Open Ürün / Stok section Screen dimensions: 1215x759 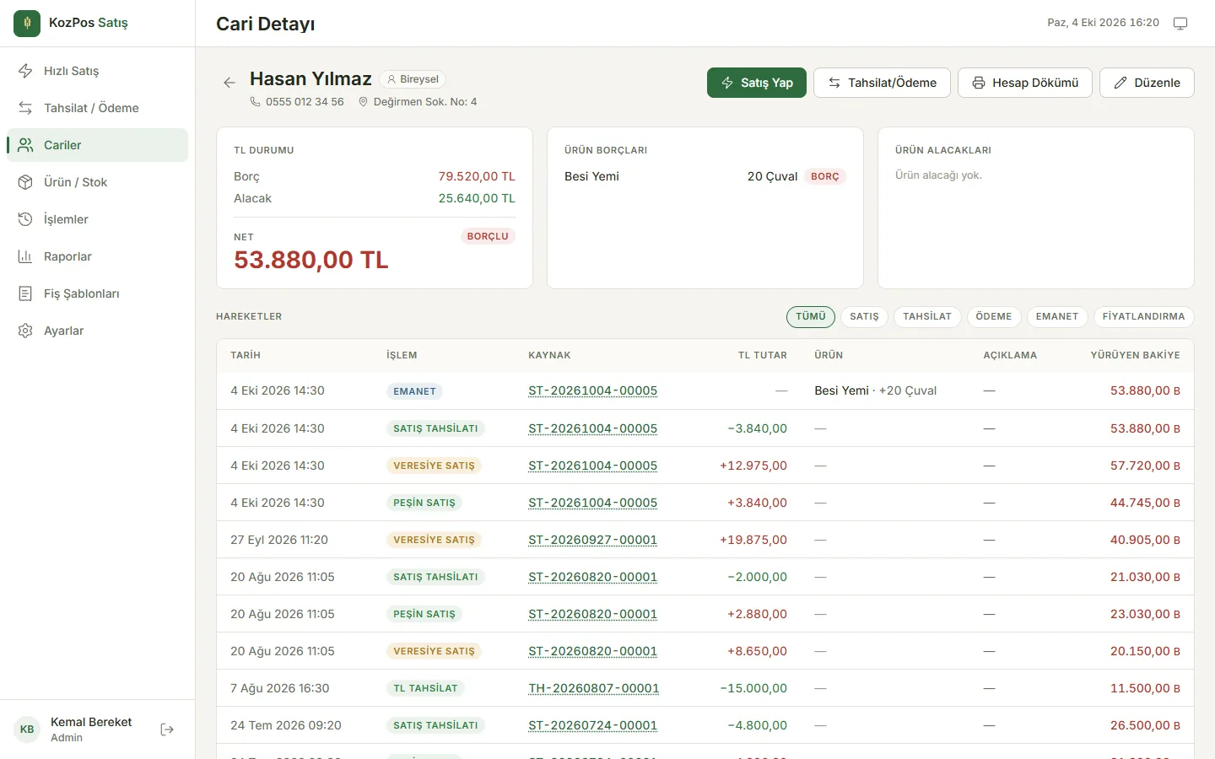pyautogui.click(x=97, y=182)
